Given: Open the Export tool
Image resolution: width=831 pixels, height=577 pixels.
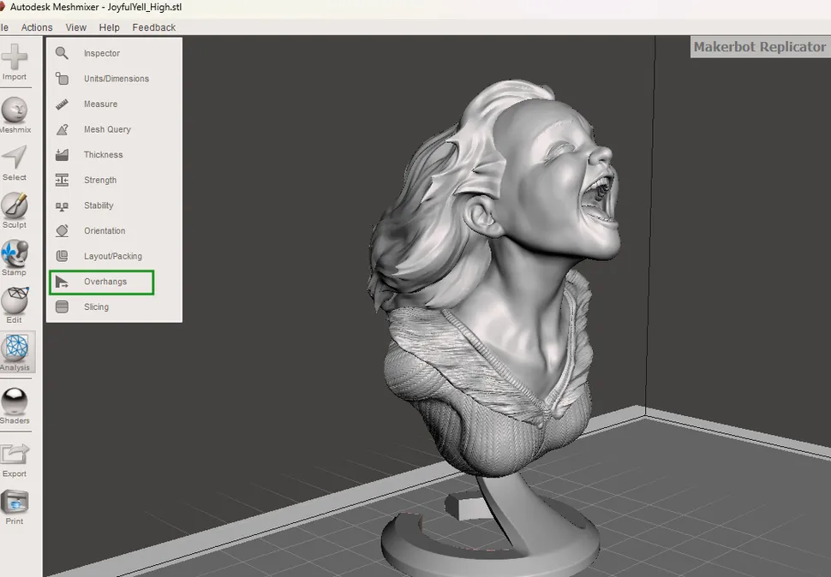Looking at the screenshot, I should pos(15,461).
